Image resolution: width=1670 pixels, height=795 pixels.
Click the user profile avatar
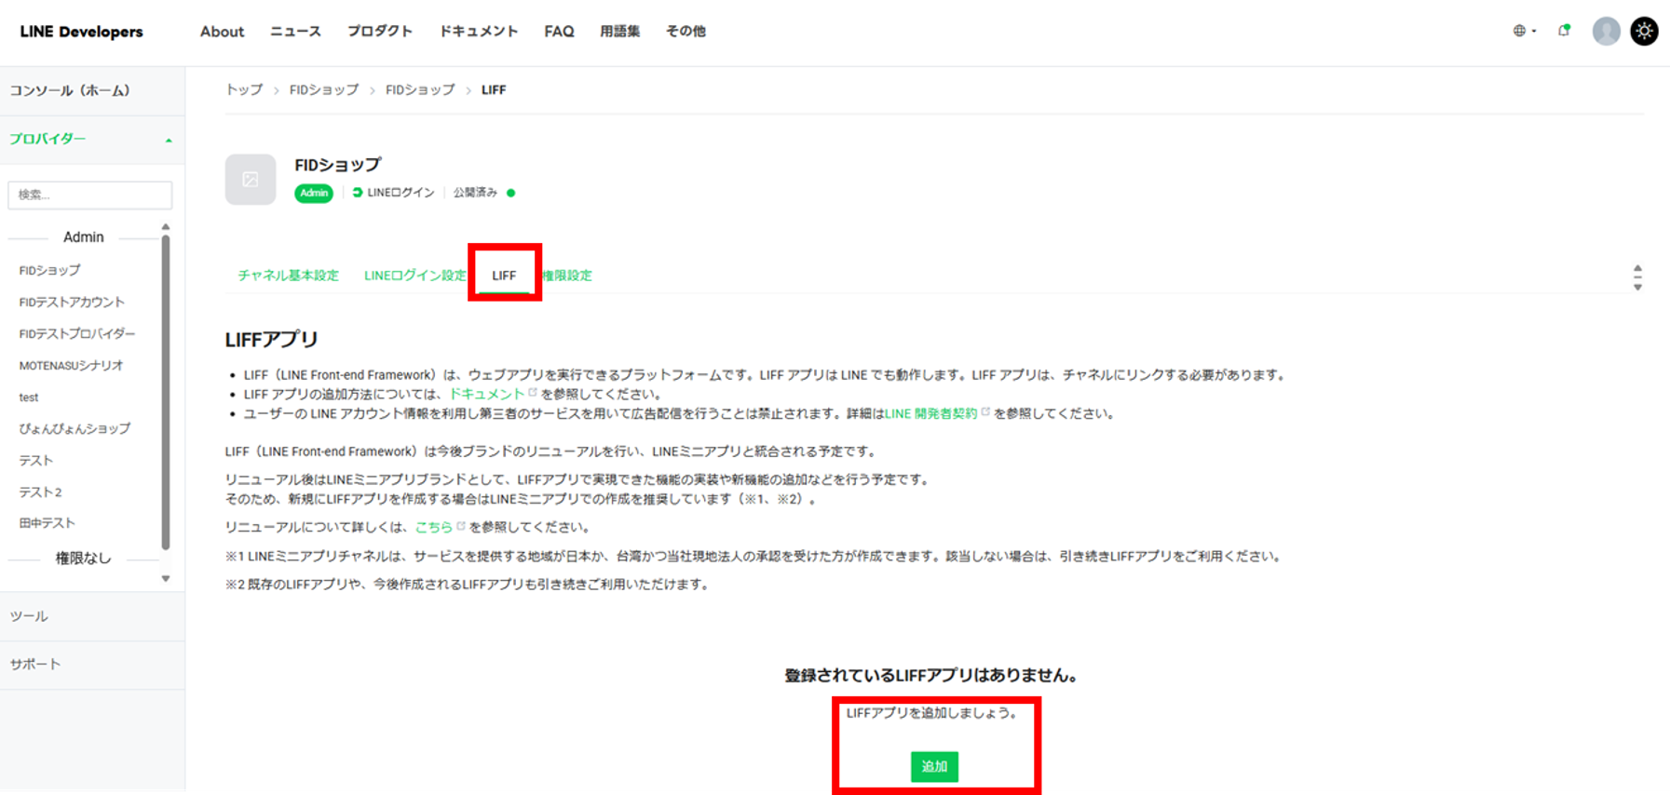tap(1606, 31)
